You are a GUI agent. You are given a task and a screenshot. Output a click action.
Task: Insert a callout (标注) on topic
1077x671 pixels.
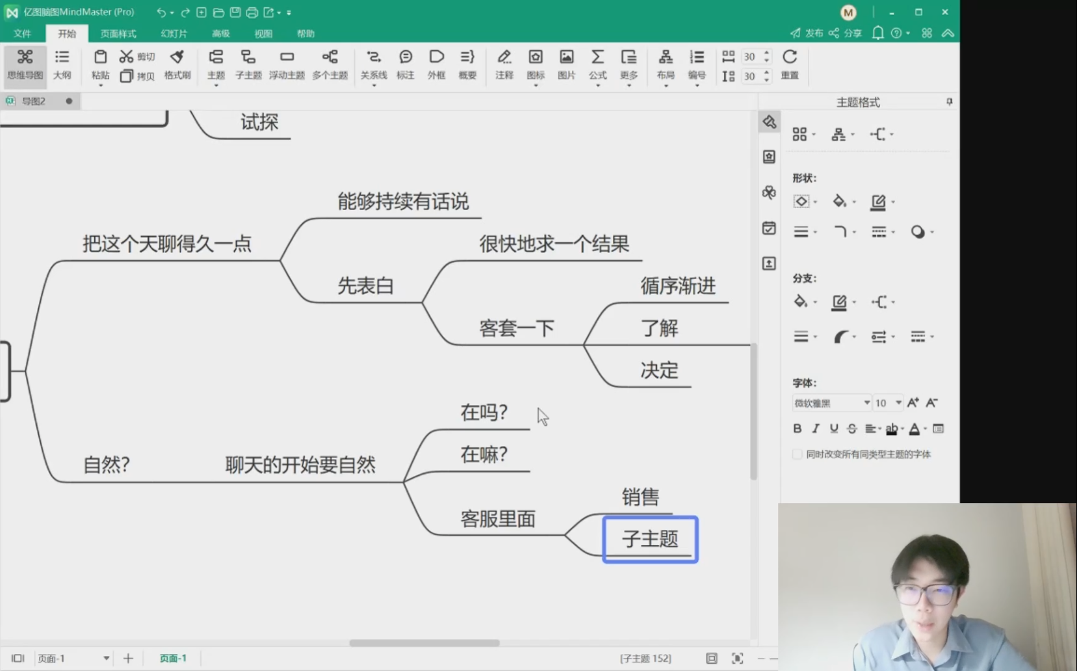tap(406, 64)
